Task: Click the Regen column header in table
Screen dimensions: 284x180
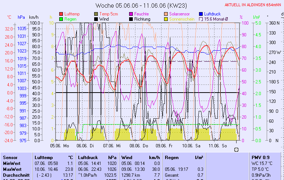Action: coord(172,157)
